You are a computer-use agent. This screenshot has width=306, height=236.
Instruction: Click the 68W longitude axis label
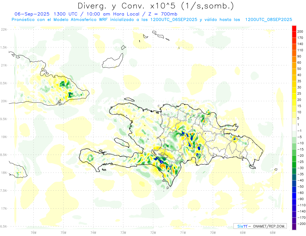tap(272, 232)
